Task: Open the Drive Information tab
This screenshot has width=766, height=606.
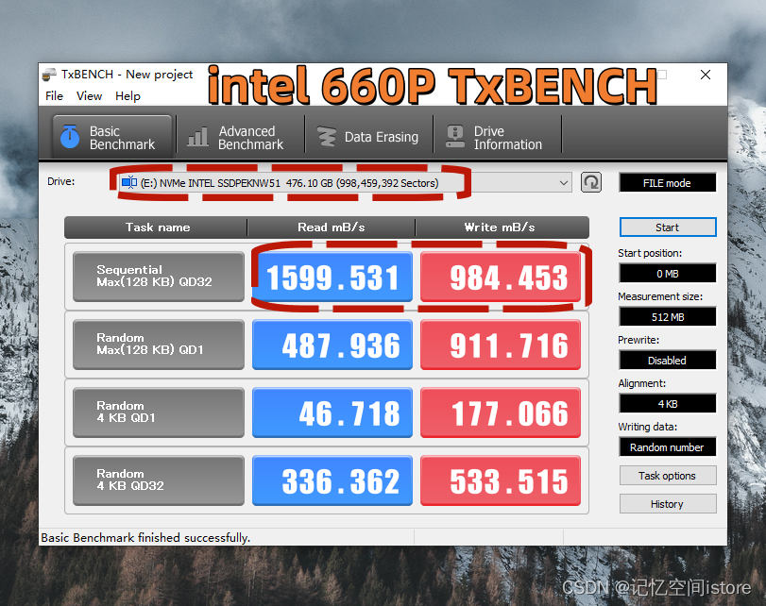Action: tap(498, 137)
